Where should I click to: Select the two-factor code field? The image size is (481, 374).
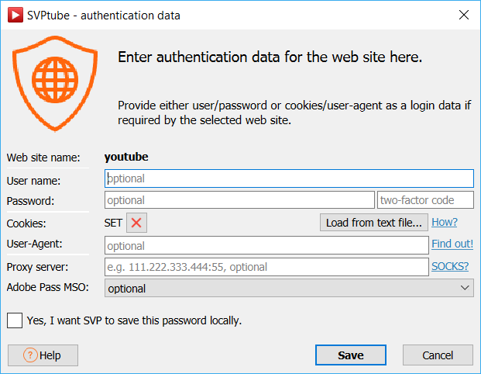coord(425,200)
